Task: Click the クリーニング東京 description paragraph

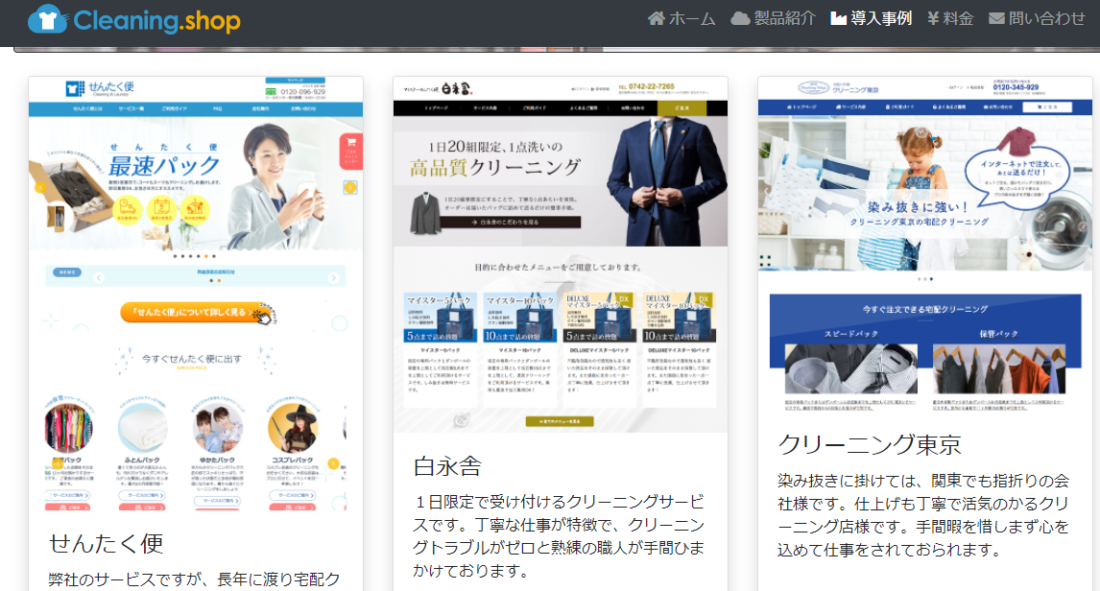Action: [923, 515]
